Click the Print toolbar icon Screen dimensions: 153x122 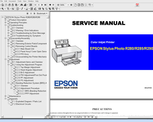point(9,5)
